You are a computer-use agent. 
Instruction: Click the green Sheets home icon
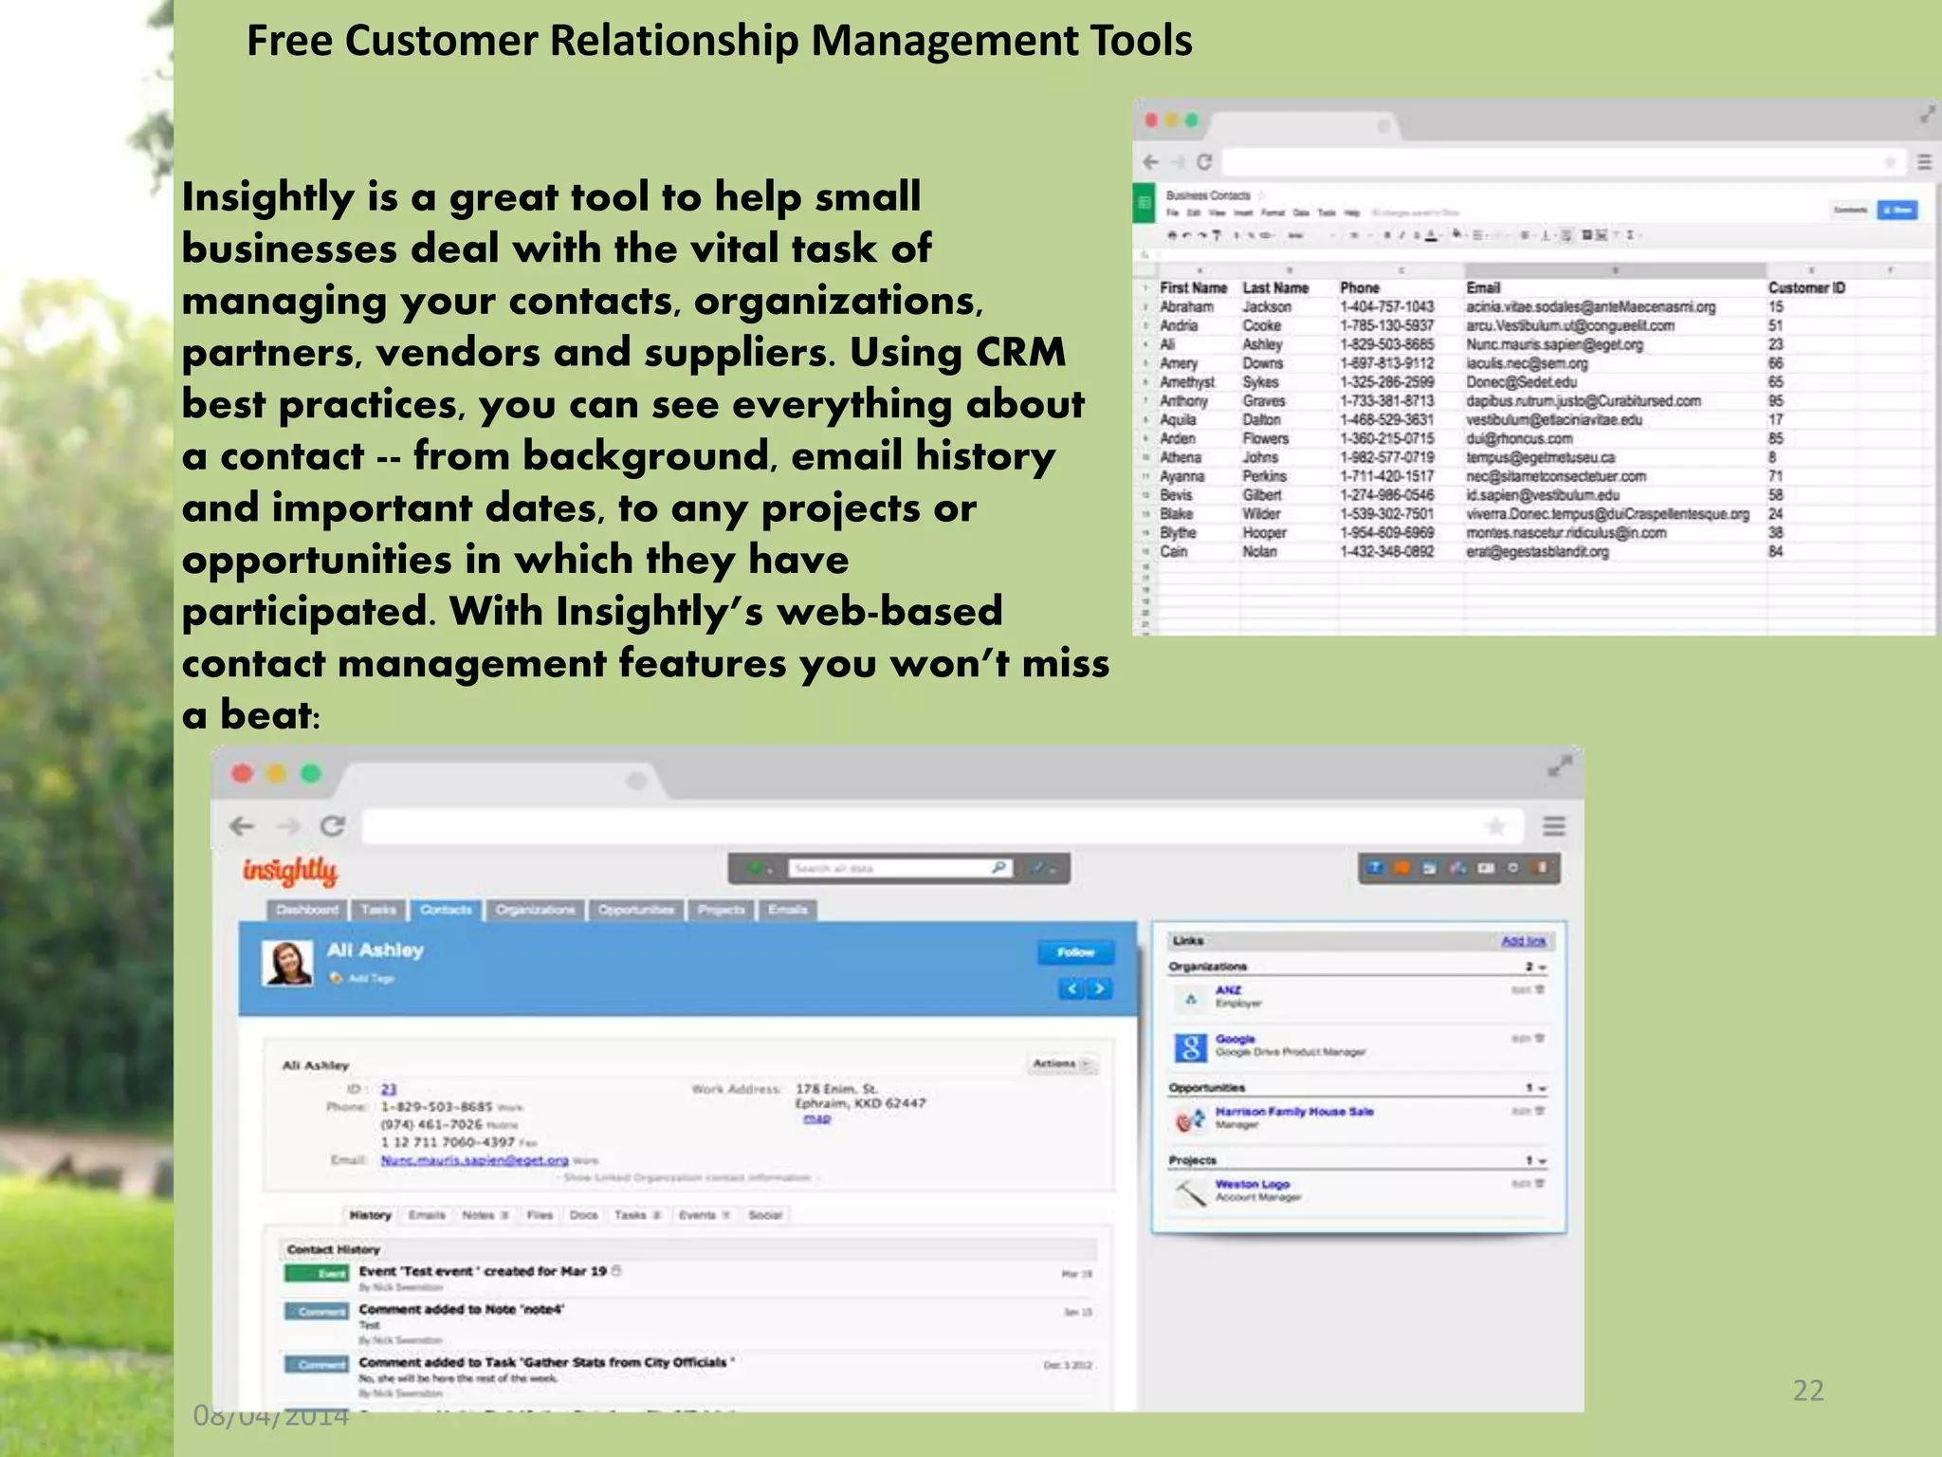point(1145,202)
